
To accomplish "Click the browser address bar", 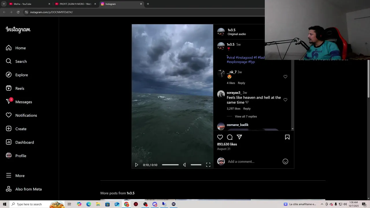I will coord(145,12).
